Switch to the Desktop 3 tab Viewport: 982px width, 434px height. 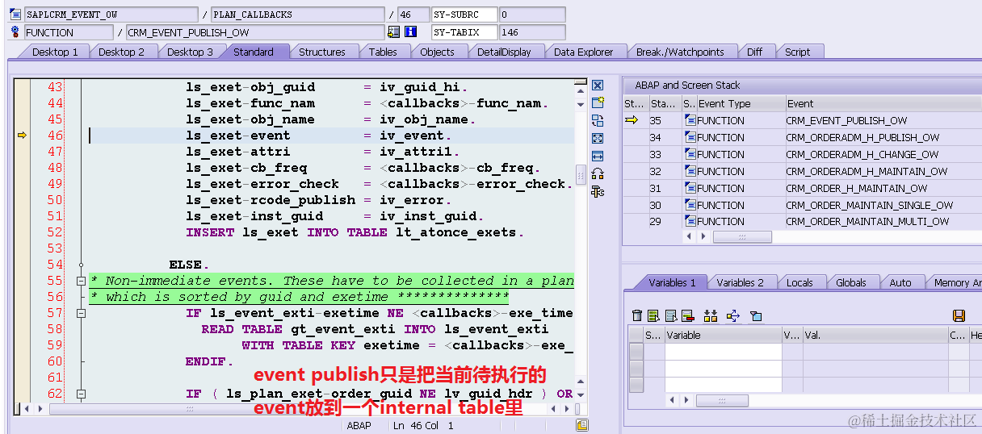tap(190, 52)
